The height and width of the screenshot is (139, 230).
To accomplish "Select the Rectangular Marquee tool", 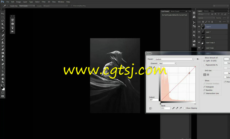I will point(3,17).
